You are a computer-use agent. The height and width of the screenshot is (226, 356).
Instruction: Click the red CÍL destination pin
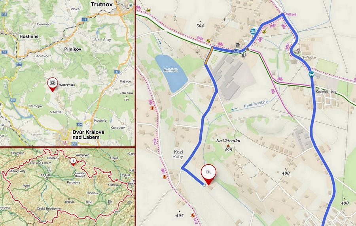point(208,175)
